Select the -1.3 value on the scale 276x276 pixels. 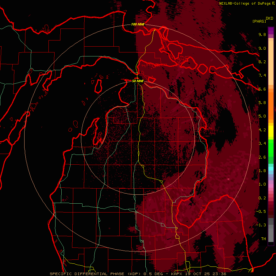pos(261,225)
